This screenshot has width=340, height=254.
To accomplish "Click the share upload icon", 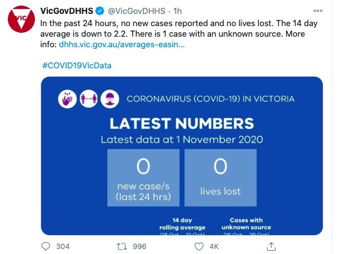I will 271,246.
